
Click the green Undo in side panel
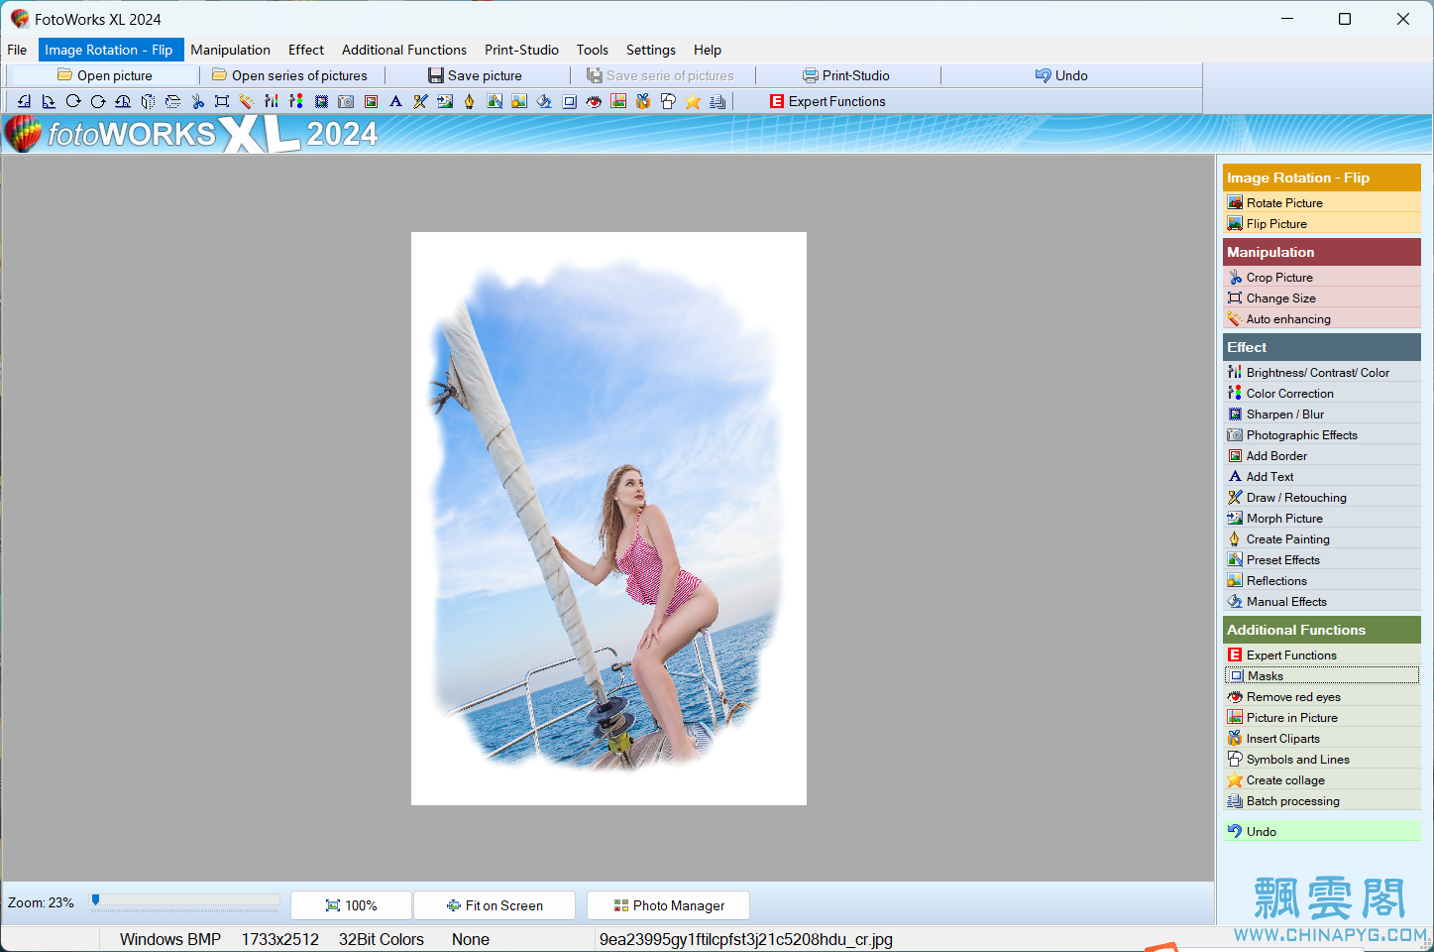(1322, 831)
